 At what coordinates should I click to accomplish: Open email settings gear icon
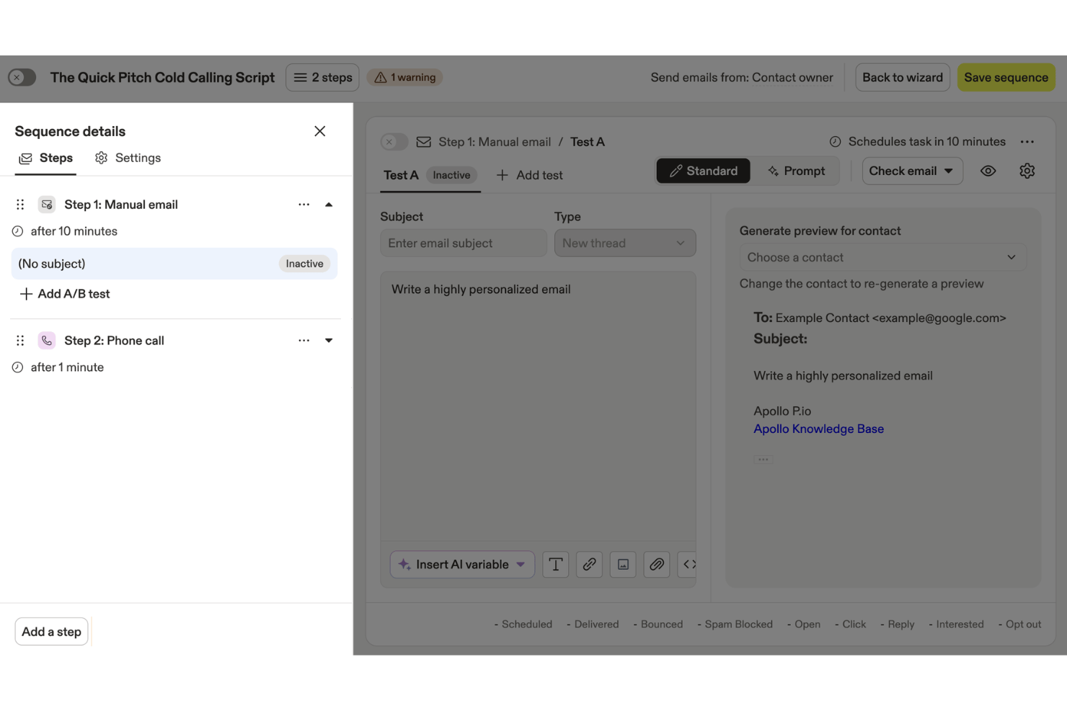pyautogui.click(x=1027, y=171)
